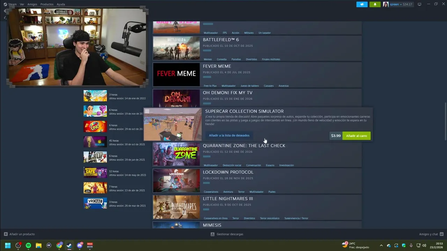Open the Ver menu

point(22,4)
